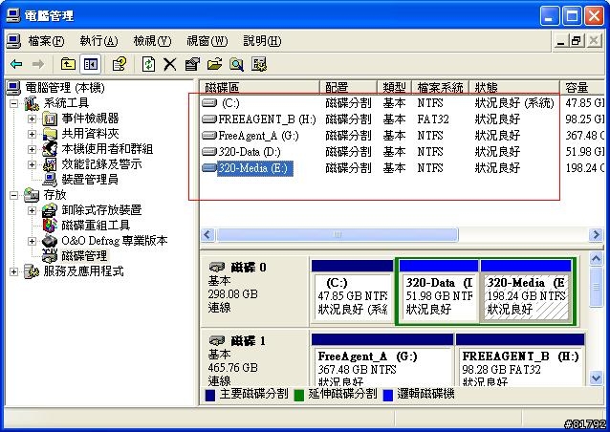Open the 檔案(F) menu

pos(46,41)
